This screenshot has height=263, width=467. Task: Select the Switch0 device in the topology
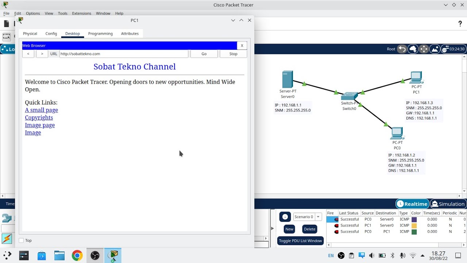click(x=349, y=96)
